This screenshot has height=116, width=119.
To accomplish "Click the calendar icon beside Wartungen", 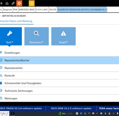I will [1, 98].
